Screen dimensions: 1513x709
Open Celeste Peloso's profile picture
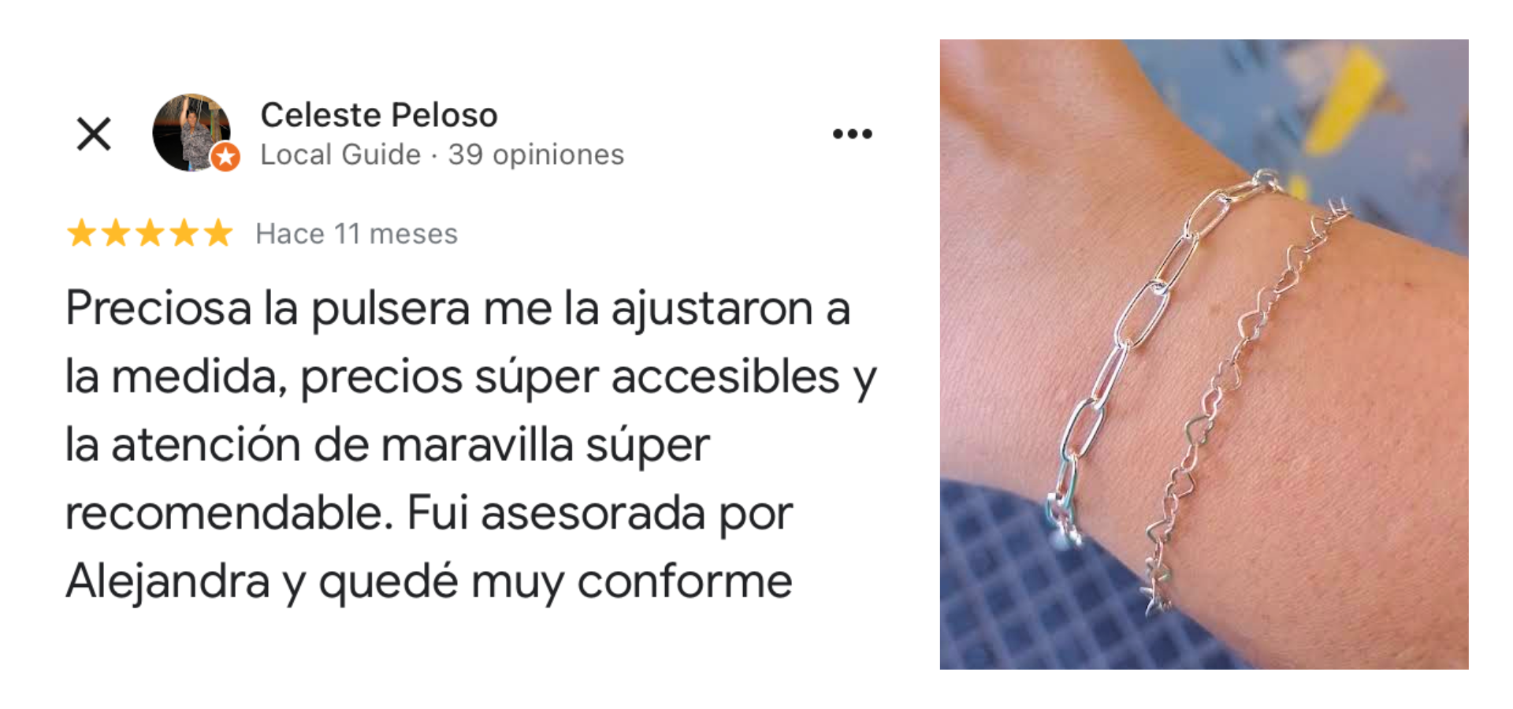tap(191, 132)
